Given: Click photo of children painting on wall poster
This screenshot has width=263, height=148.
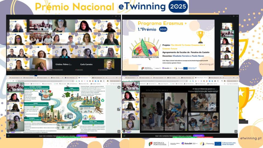Looking at the screenshot, I should pos(152,112).
